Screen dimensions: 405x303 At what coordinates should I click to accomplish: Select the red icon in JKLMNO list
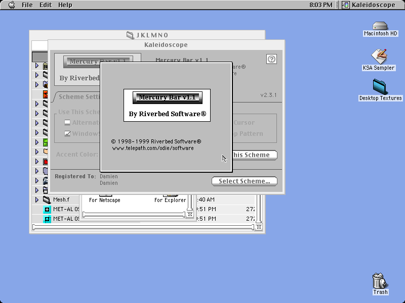[46, 162]
